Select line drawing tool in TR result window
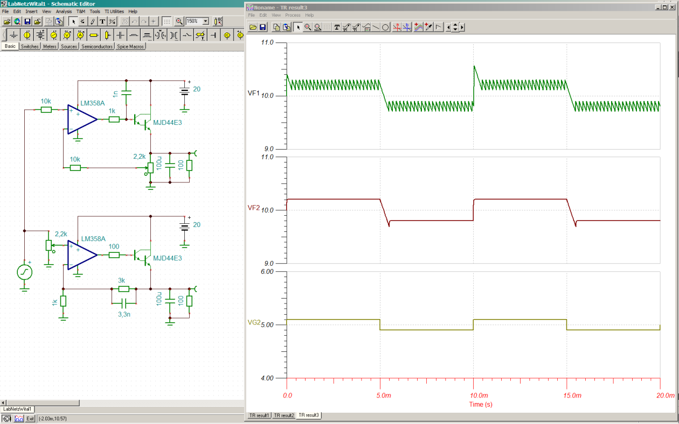679x424 pixels. [376, 27]
